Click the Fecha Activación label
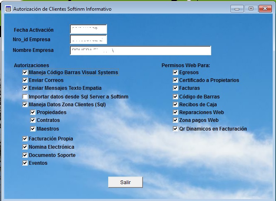 click(33, 30)
